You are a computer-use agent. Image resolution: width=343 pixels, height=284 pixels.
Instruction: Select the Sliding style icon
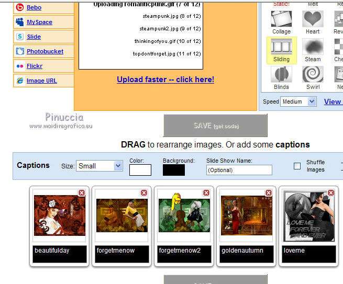(281, 47)
